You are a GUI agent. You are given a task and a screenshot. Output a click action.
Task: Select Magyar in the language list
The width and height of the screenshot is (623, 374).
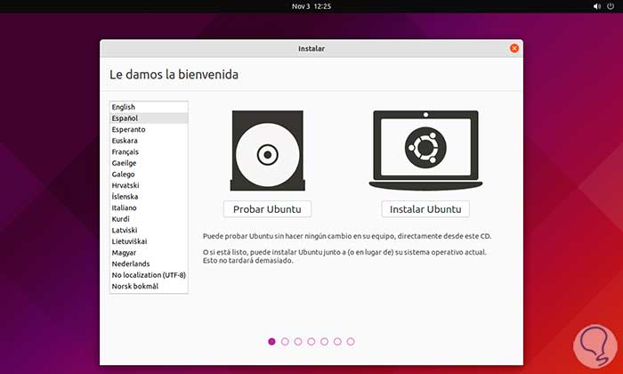149,252
